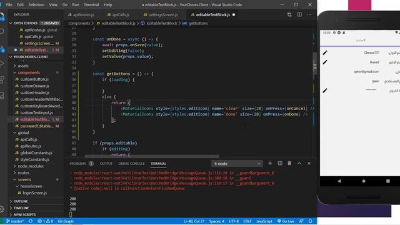Open globalConstants.js in the explorer

36,152
